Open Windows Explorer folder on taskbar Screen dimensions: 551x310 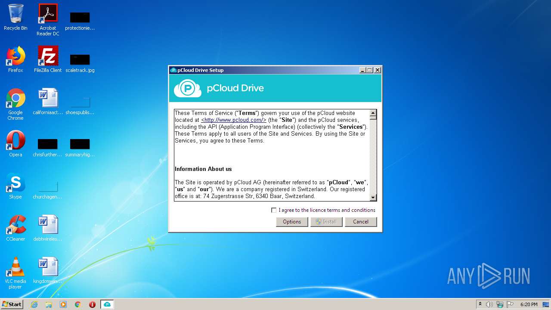click(x=49, y=304)
